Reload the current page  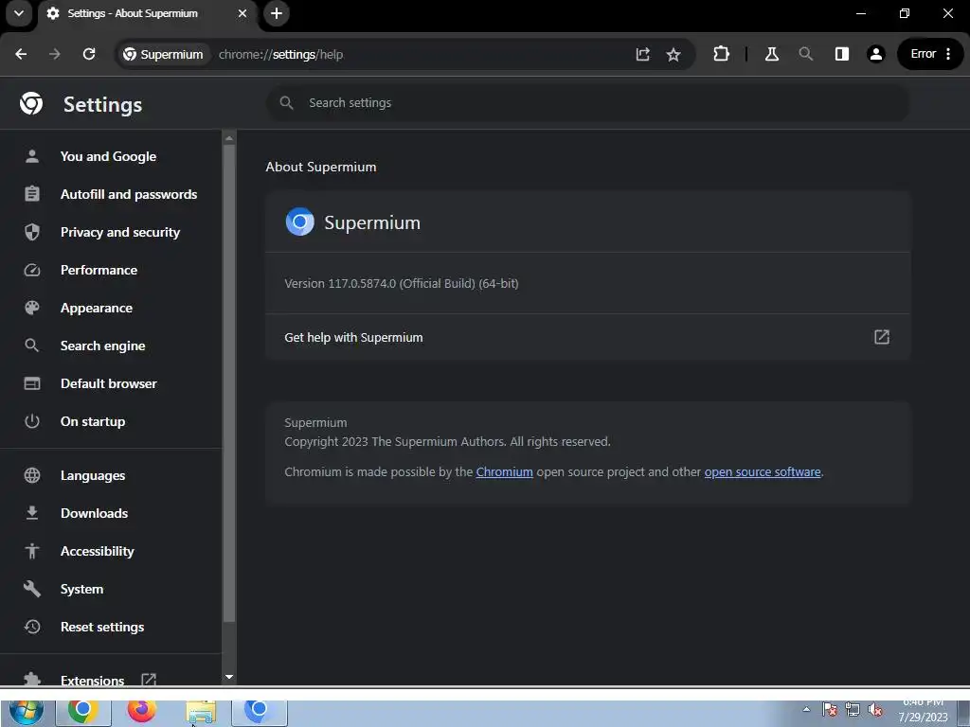tap(89, 54)
